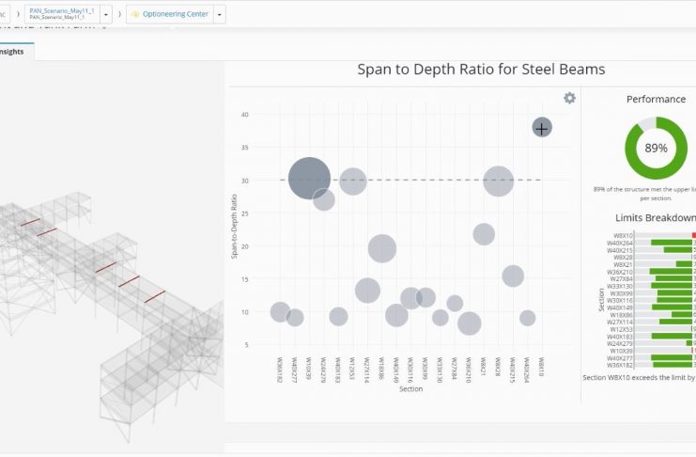
Task: Open the chart settings gear icon
Action: (569, 98)
